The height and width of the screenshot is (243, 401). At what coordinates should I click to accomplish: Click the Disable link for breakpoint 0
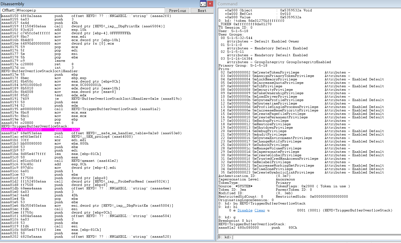245,210
